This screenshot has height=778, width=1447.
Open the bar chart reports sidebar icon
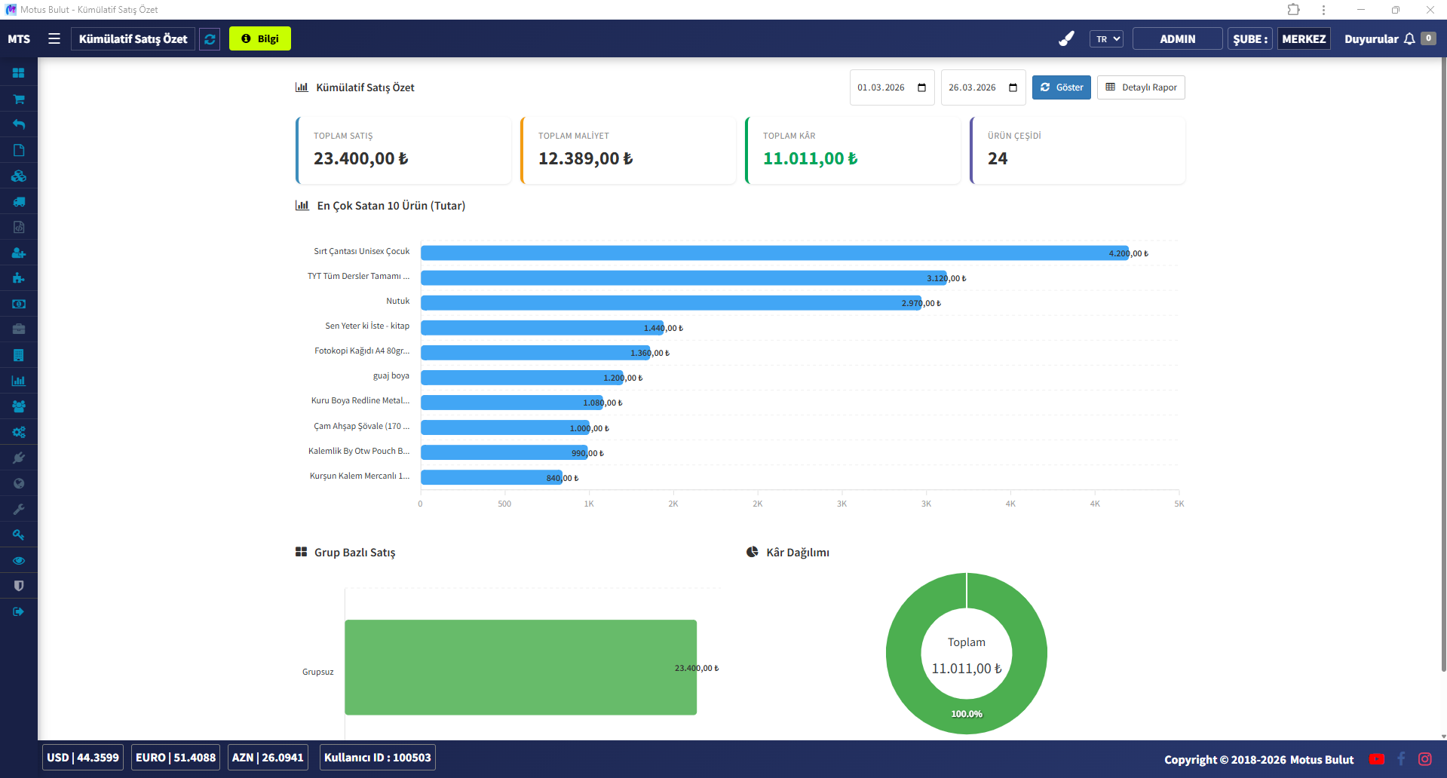(19, 381)
